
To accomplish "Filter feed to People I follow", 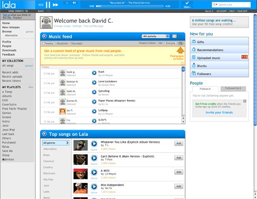I will [148, 43].
